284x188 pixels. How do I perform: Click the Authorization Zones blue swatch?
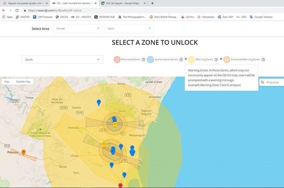[x=150, y=60]
